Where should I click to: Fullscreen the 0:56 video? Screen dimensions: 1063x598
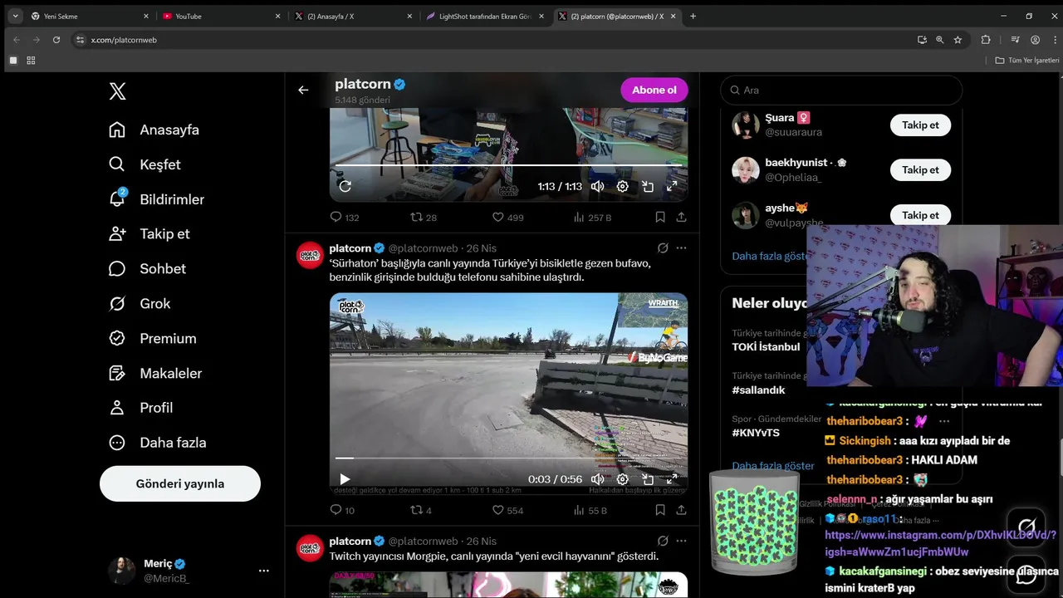click(x=673, y=479)
